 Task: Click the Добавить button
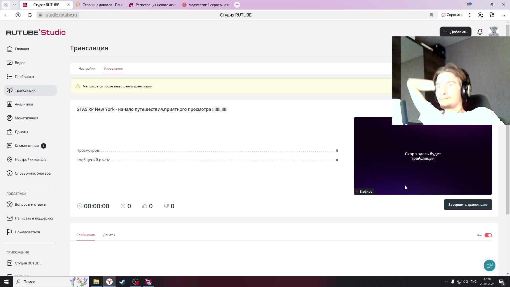coord(455,32)
